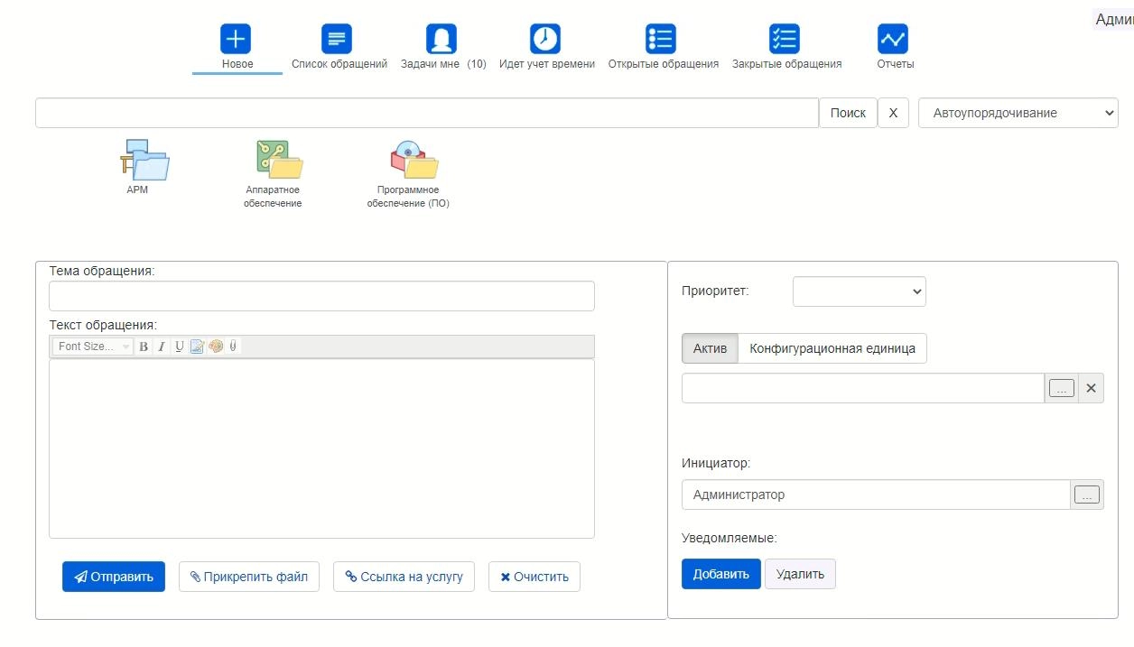Image resolution: width=1134 pixels, height=647 pixels.
Task: Select the АРМ category folder
Action: [144, 160]
